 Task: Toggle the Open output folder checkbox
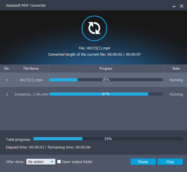(59, 162)
